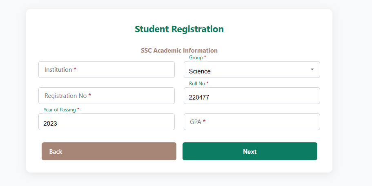372x186 pixels.
Task: Click the floating Roll No label
Action: 197,84
